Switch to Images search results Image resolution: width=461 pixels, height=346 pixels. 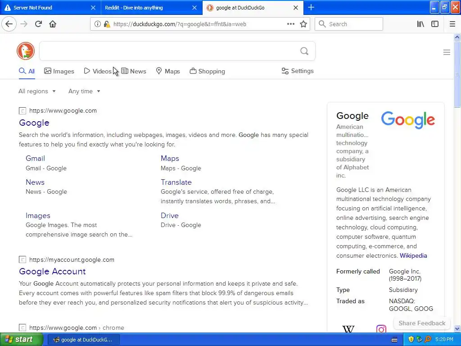point(59,71)
